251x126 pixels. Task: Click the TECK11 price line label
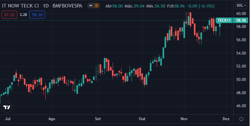click(224, 20)
